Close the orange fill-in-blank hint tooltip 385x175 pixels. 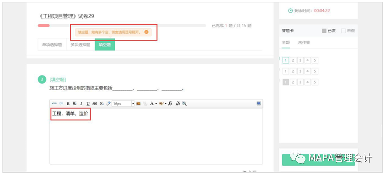pos(146,32)
